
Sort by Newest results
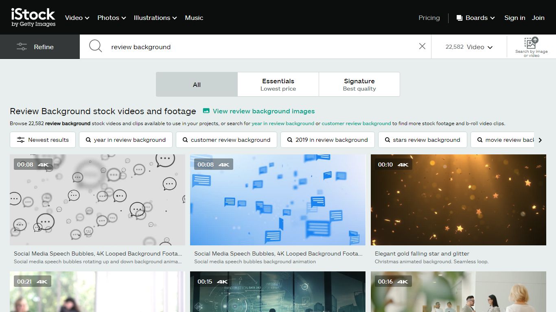click(43, 140)
